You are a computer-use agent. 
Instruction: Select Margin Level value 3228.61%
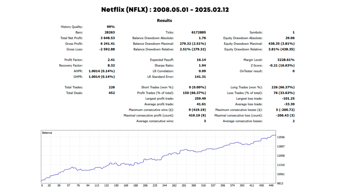[x=286, y=60]
